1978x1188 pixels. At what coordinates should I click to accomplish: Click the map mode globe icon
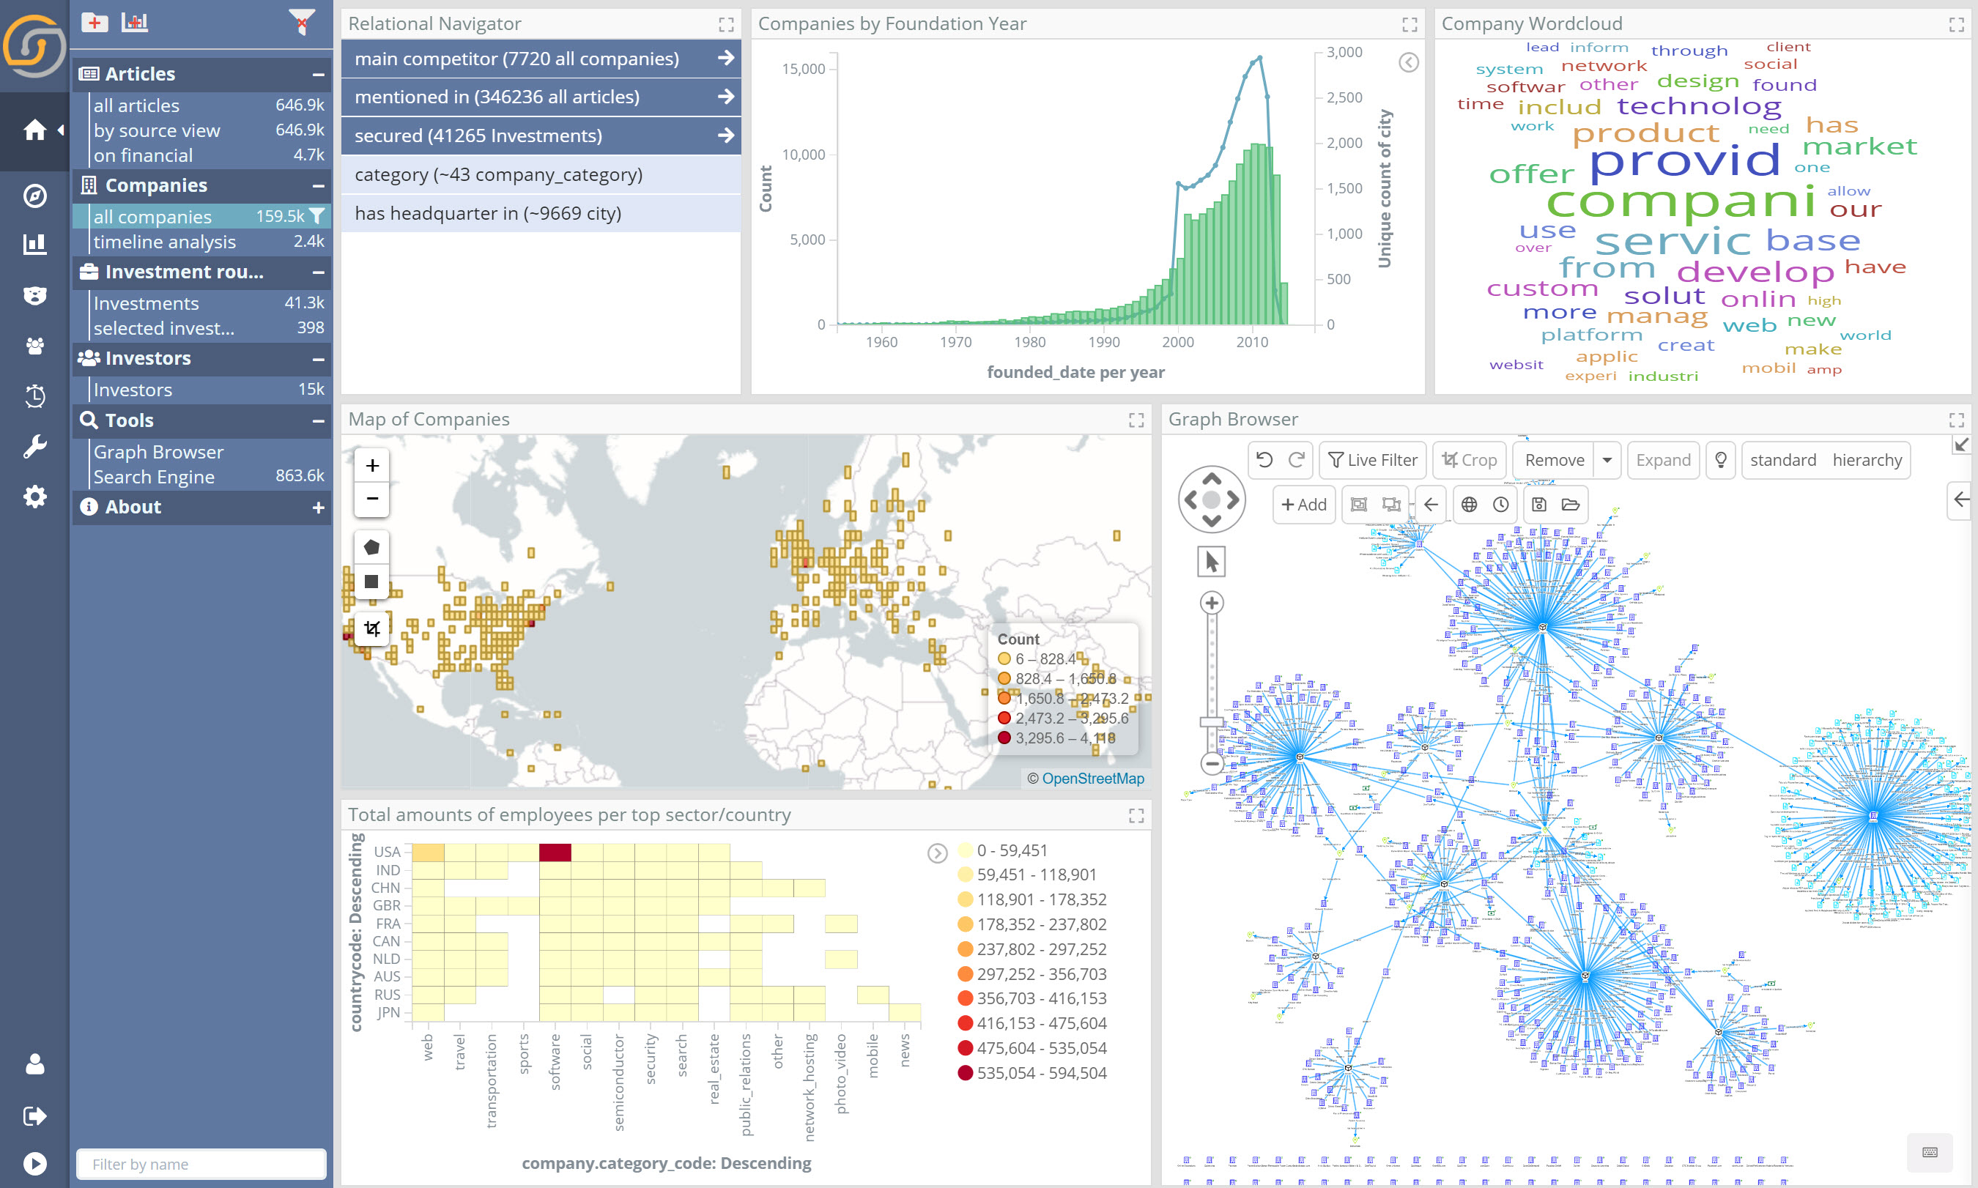tap(1469, 505)
